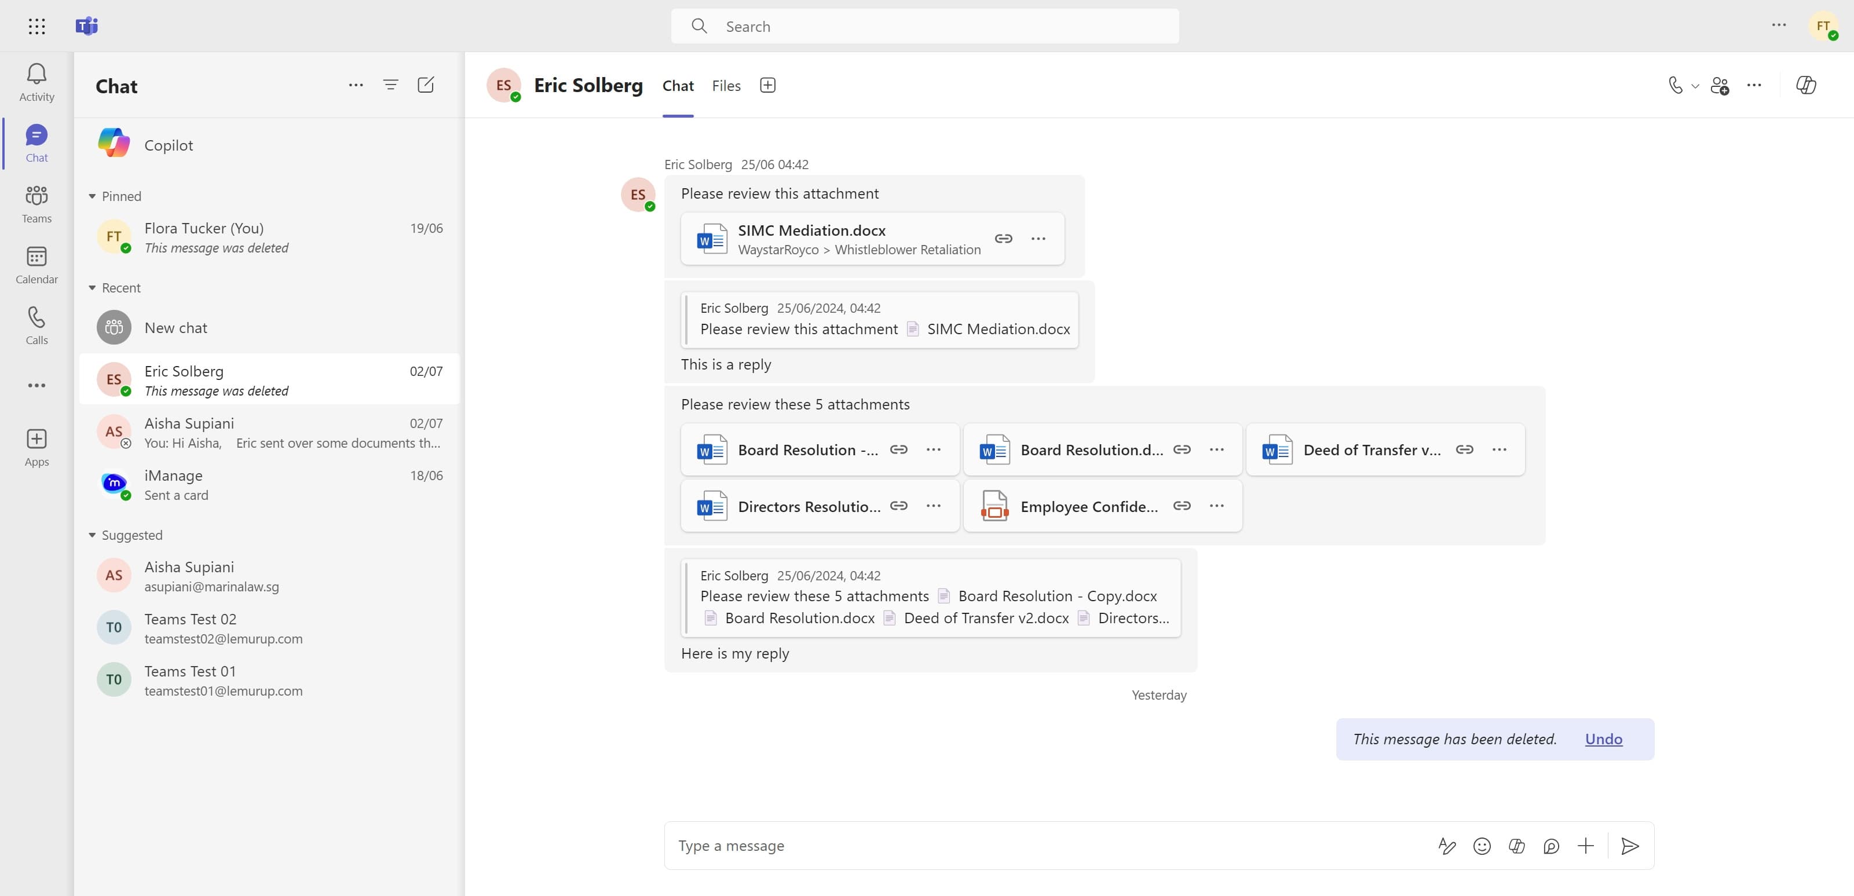The image size is (1854, 896).
Task: Copy link for Deed of Transfer attachment
Action: pyautogui.click(x=1465, y=449)
